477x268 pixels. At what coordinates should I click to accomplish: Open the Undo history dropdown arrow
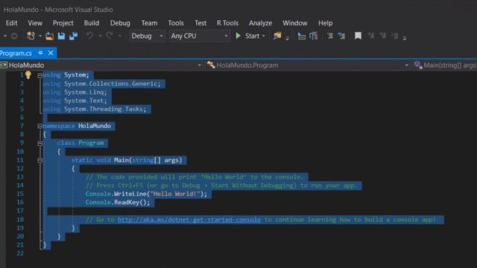100,36
